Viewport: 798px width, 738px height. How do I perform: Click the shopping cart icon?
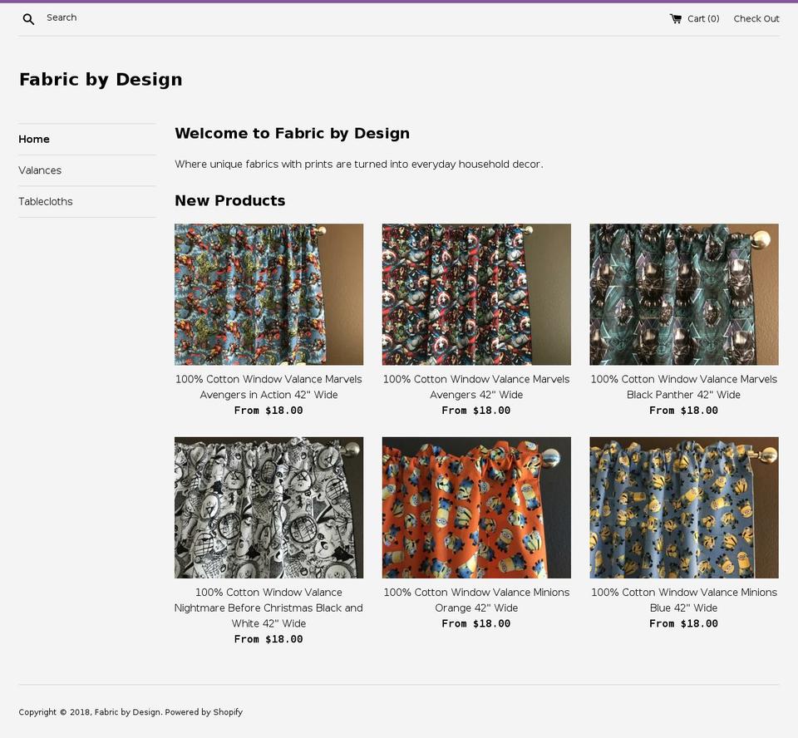675,19
